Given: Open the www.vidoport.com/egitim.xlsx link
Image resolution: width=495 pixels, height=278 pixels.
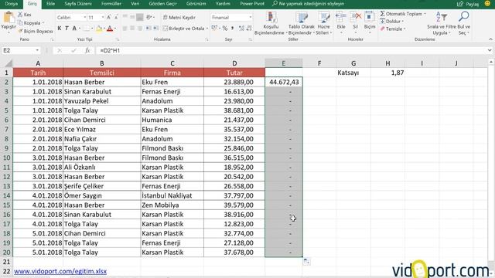Looking at the screenshot, I should click(60, 271).
